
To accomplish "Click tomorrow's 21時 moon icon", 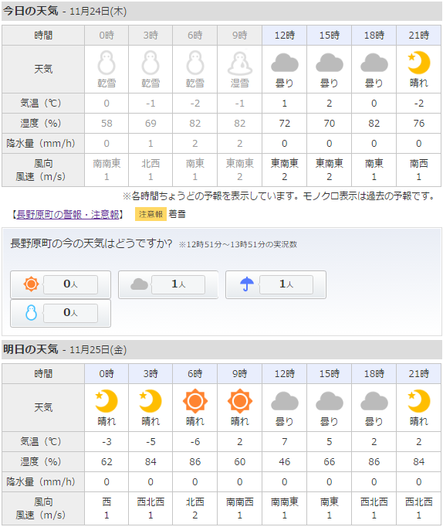I will click(418, 401).
